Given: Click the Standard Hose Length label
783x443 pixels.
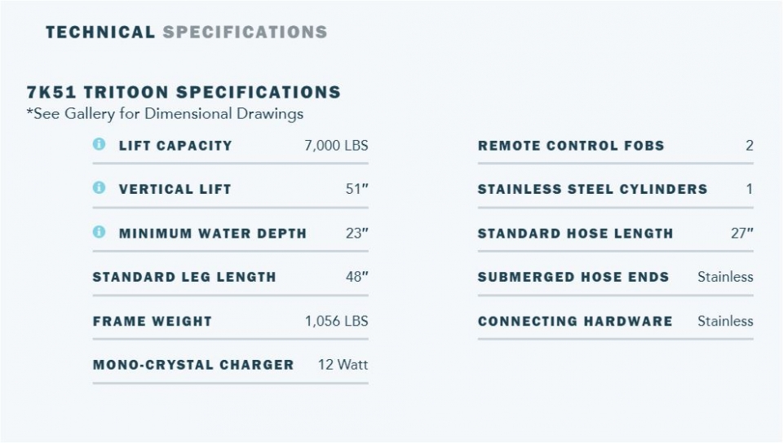Looking at the screenshot, I should [575, 233].
